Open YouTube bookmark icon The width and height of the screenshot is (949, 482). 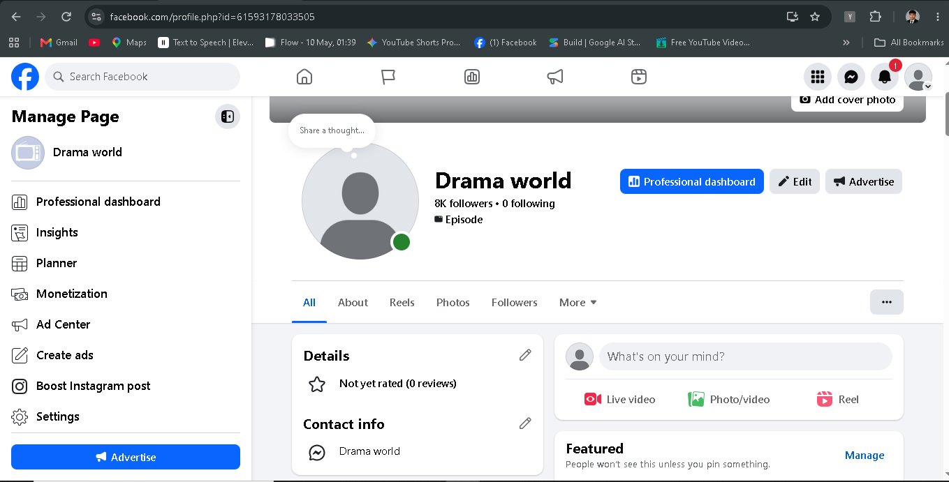(x=94, y=43)
